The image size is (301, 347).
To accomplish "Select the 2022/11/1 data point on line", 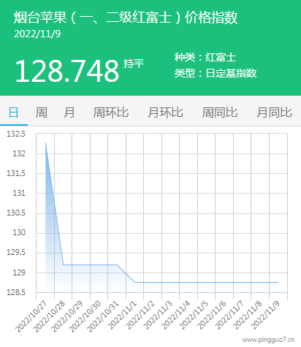I will (135, 282).
